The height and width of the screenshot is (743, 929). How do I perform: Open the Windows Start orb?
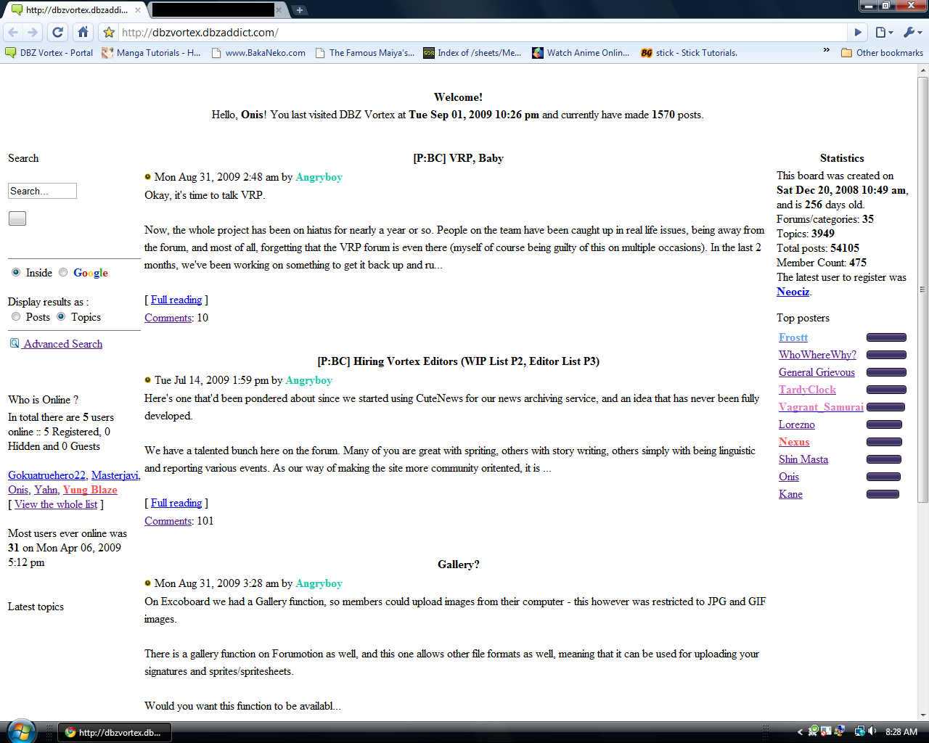point(22,731)
